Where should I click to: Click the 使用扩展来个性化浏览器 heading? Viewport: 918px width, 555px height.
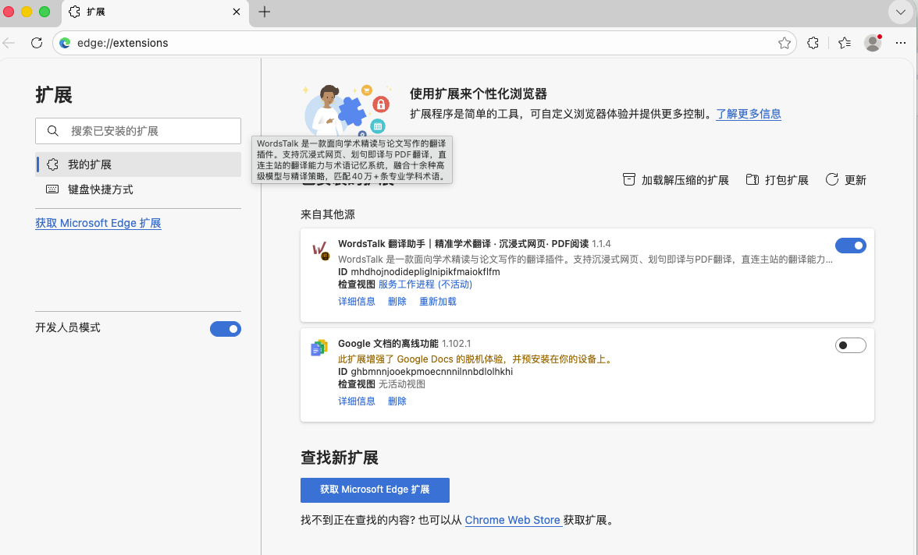(x=479, y=94)
